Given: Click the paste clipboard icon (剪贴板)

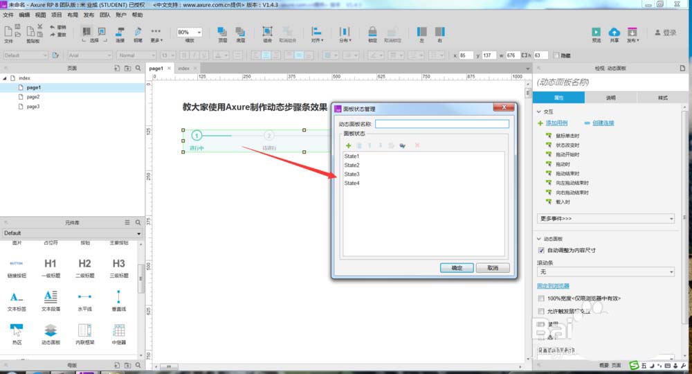Looking at the screenshot, I should coord(30,31).
